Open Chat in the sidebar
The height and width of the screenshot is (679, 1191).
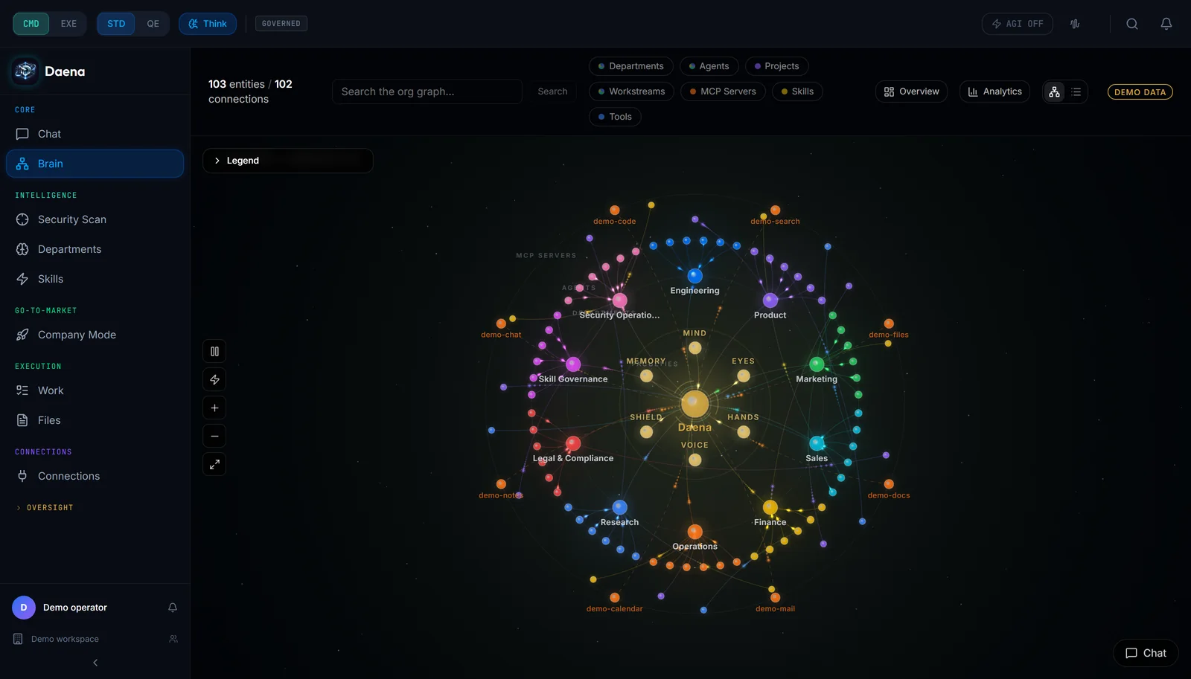click(95, 134)
